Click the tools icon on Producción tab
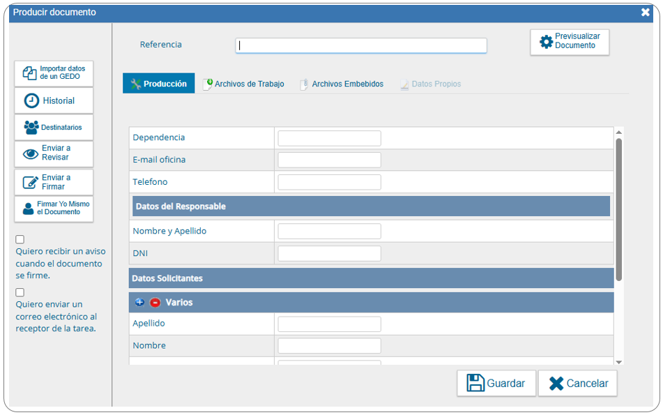This screenshot has width=663, height=415. click(x=136, y=84)
